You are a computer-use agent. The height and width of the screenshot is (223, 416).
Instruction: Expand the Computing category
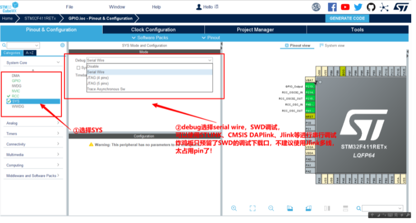tap(33, 165)
